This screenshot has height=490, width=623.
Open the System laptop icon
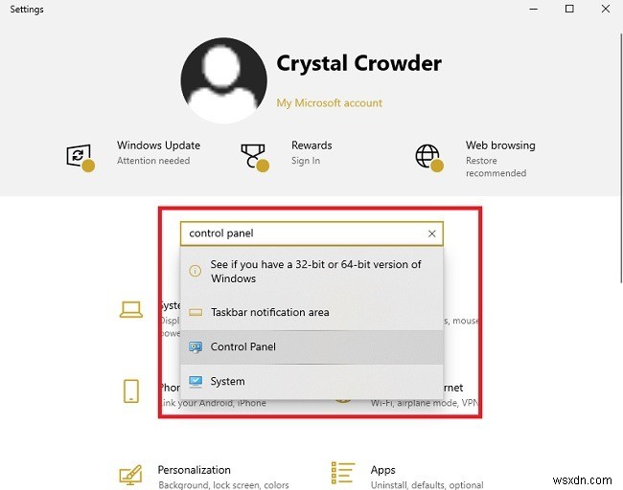click(131, 309)
